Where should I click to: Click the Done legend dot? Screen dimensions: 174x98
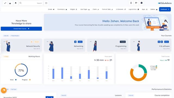click(16, 80)
